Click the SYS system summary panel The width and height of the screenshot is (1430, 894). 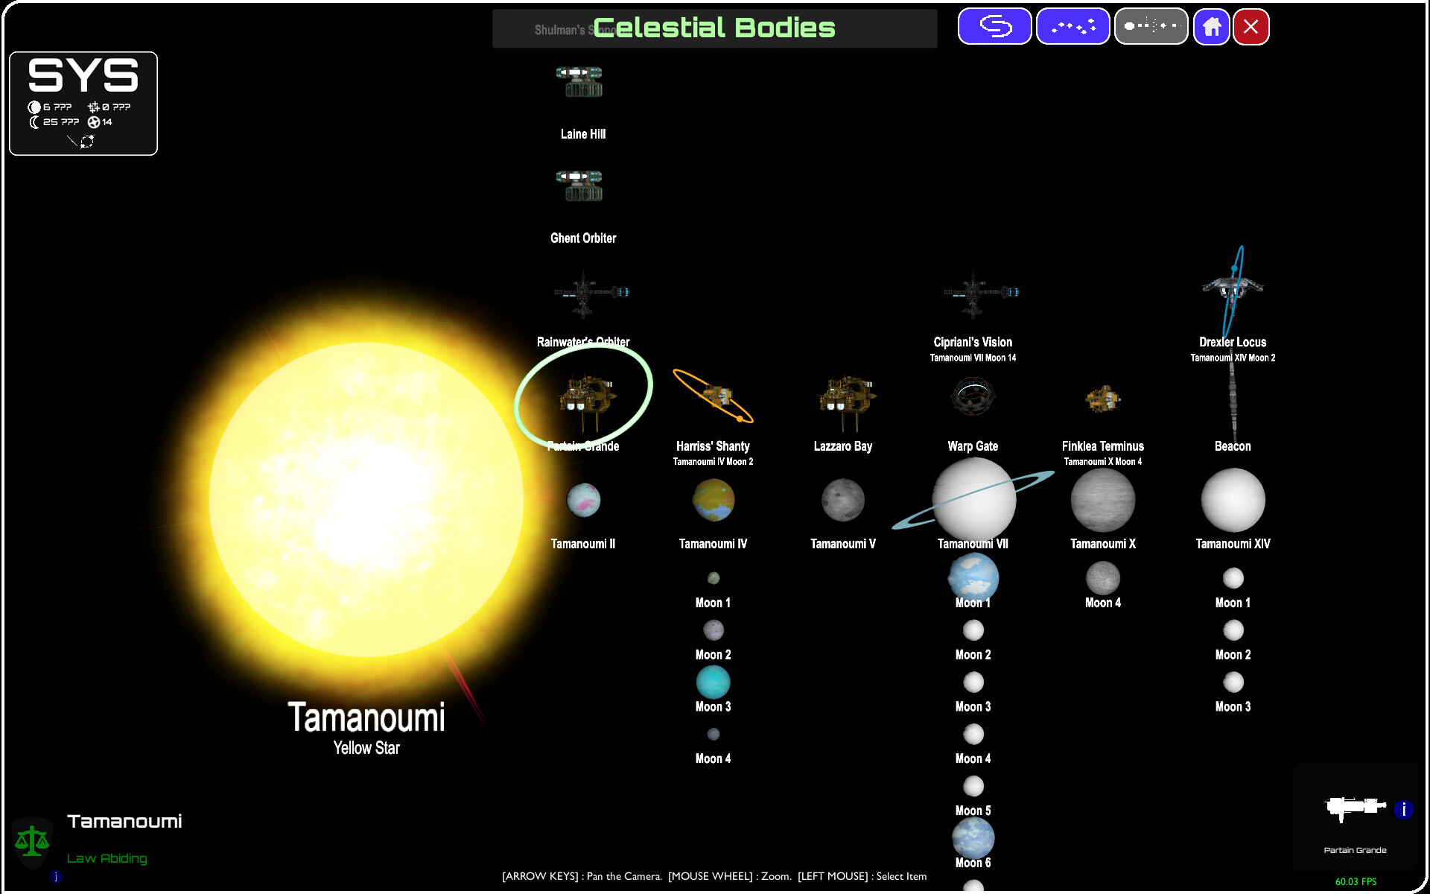tap(83, 104)
